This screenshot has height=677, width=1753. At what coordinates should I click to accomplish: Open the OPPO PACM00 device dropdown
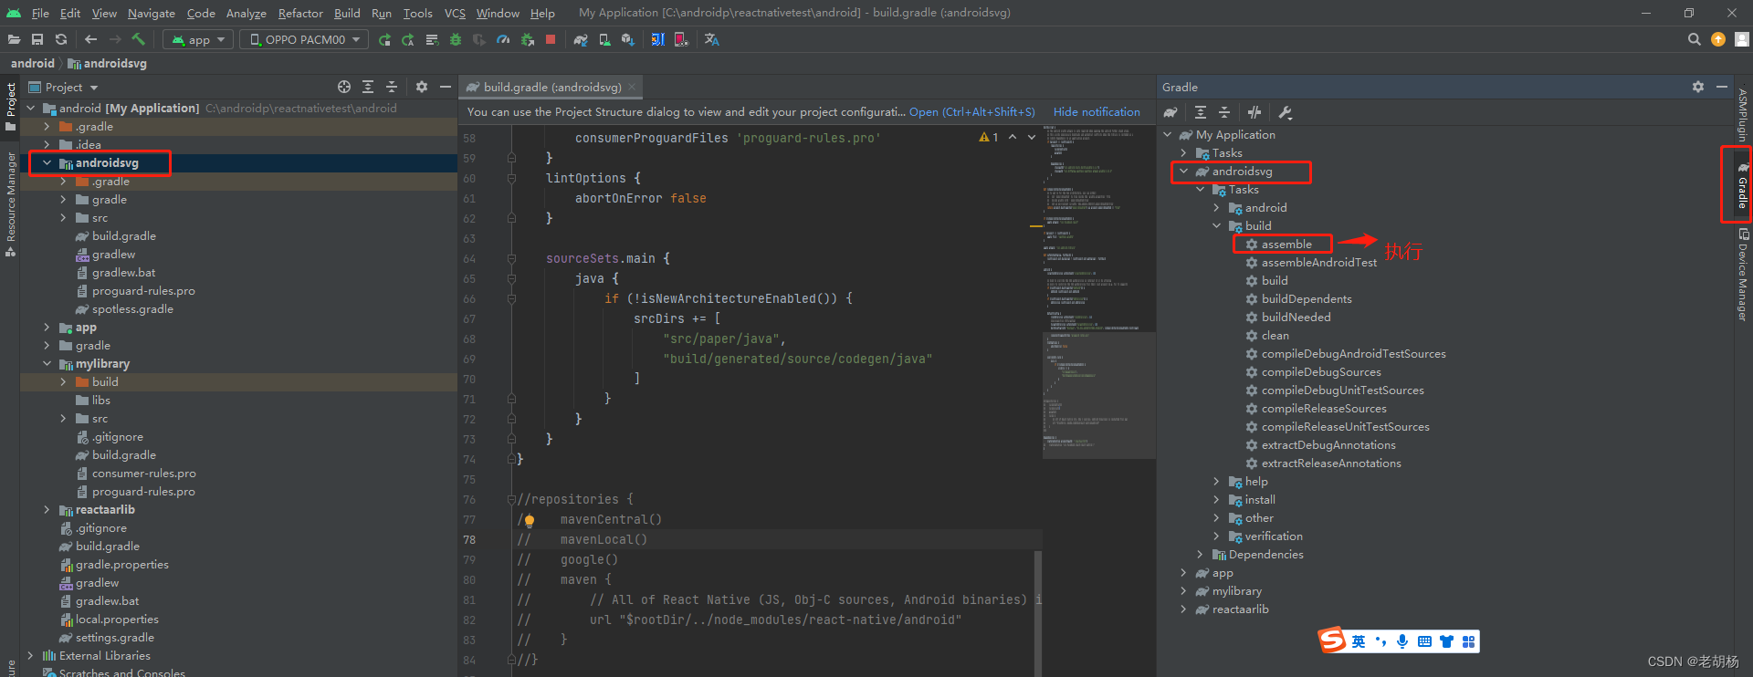(x=304, y=39)
